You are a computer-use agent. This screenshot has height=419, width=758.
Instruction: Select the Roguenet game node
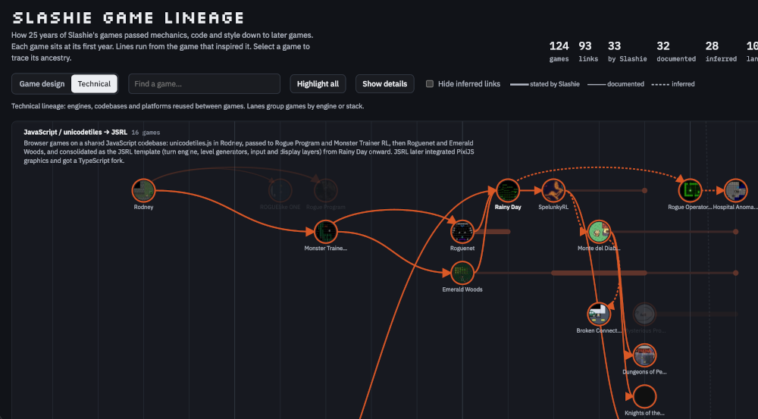tap(462, 232)
